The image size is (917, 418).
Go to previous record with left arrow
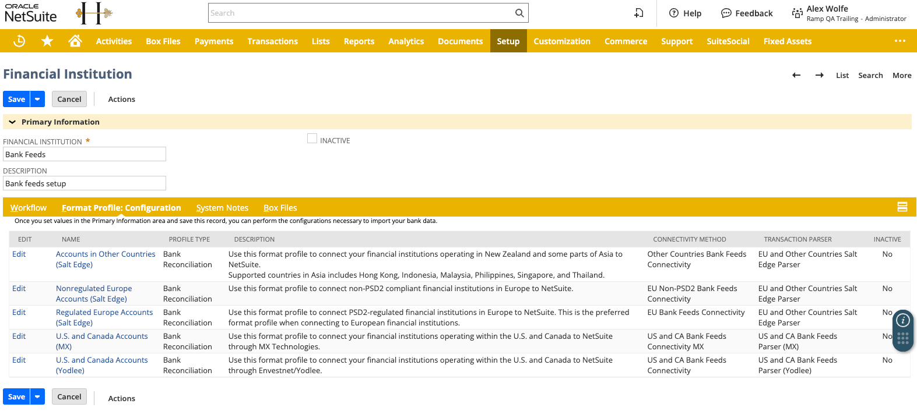coord(796,75)
